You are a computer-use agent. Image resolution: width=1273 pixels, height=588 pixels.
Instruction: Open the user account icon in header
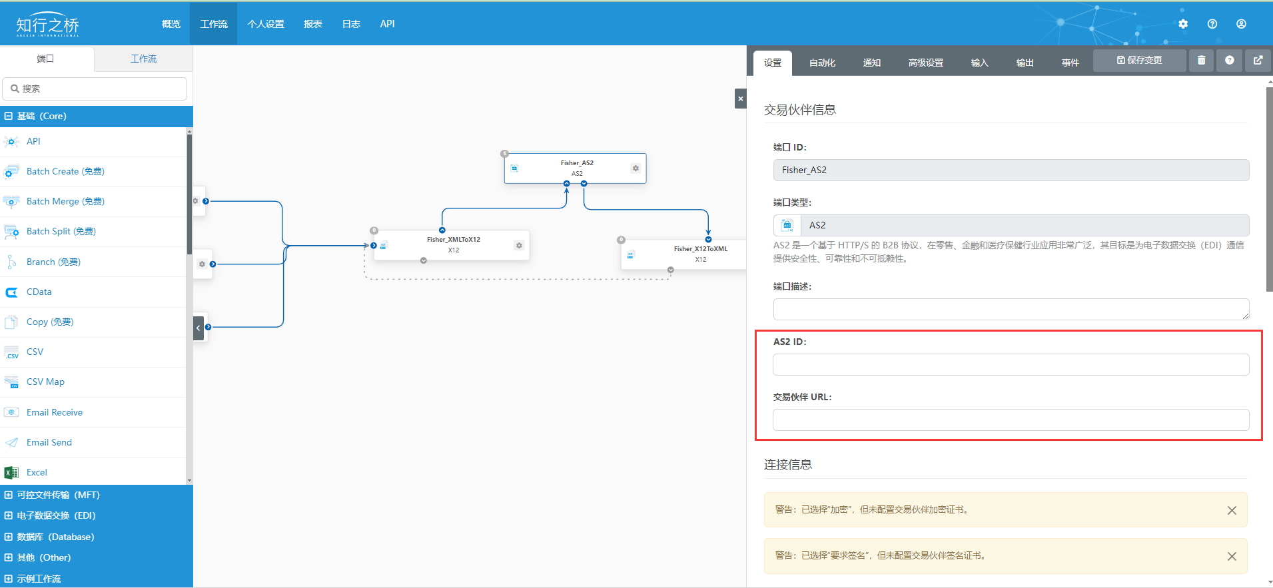click(x=1241, y=24)
